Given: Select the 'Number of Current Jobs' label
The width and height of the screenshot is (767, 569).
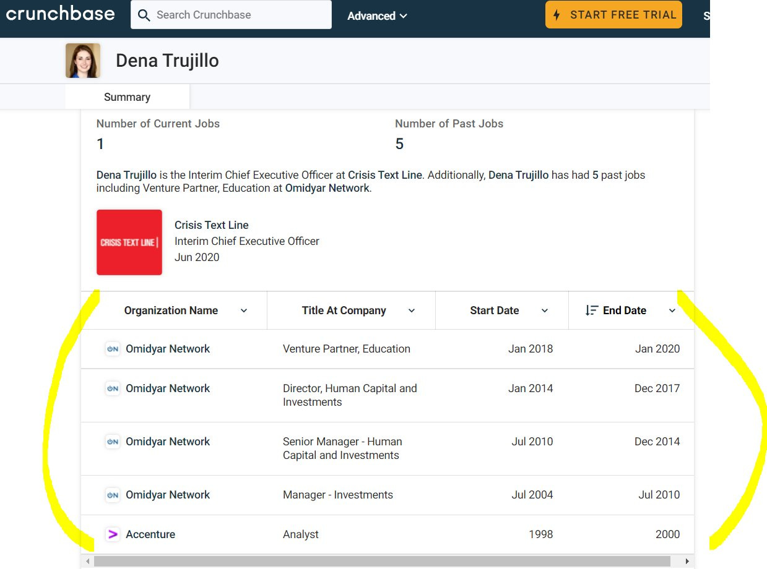Looking at the screenshot, I should pyautogui.click(x=158, y=124).
